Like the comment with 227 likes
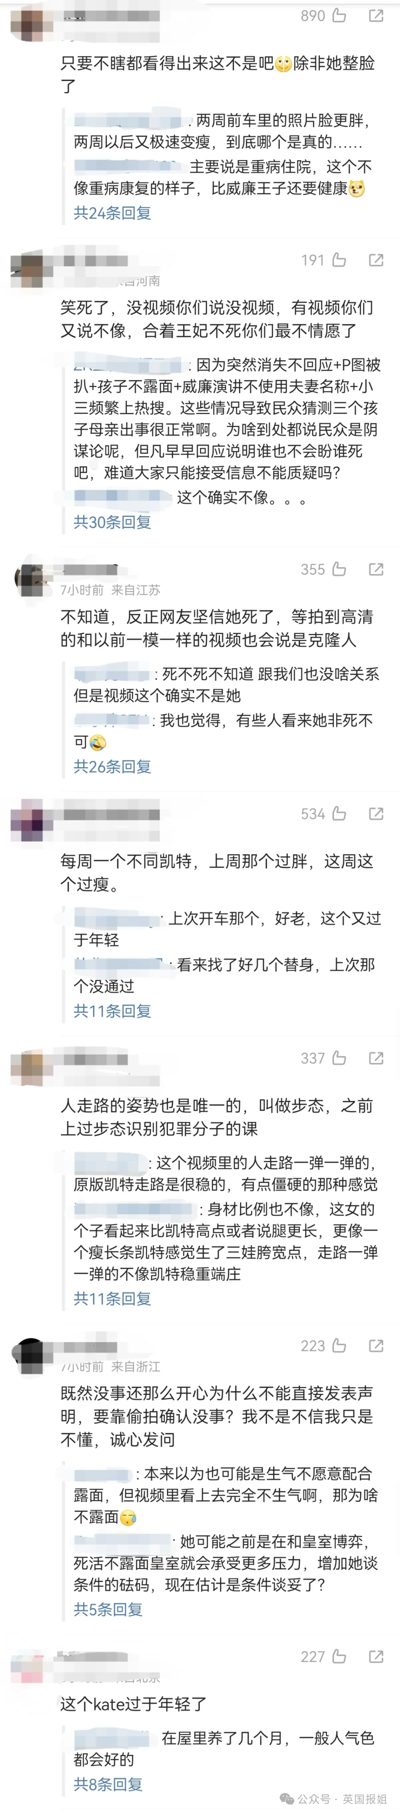 (339, 1656)
